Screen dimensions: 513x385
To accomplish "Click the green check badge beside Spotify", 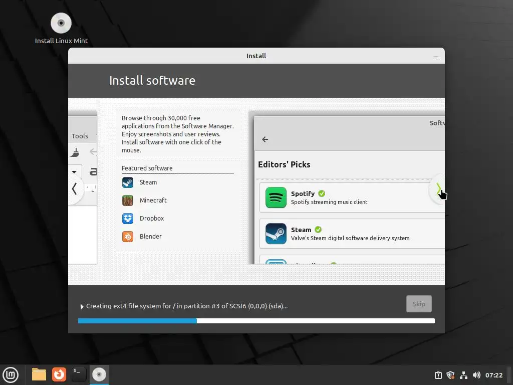I will coord(322,194).
